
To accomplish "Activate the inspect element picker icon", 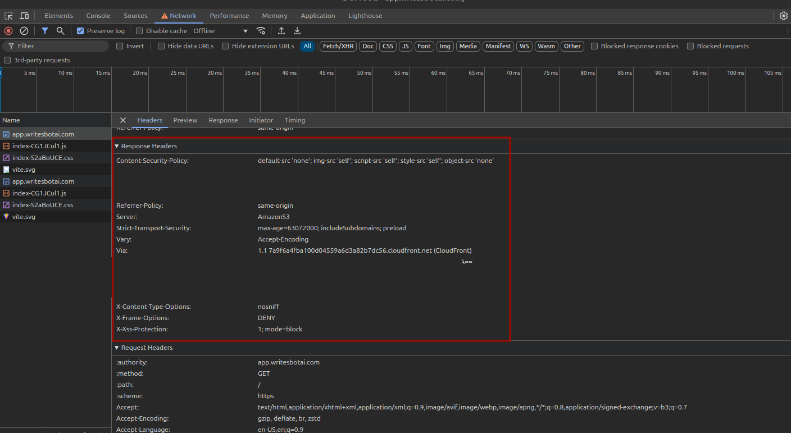I will pos(9,16).
